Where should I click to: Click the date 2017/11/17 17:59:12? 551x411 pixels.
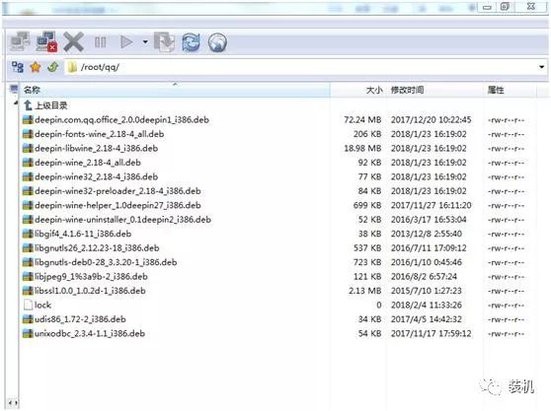tap(432, 333)
